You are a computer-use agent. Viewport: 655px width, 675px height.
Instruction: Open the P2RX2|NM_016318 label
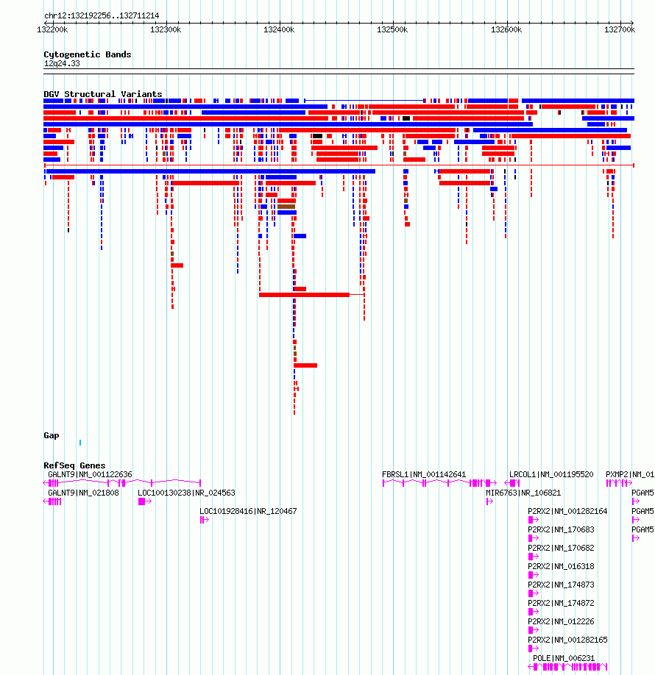(561, 566)
